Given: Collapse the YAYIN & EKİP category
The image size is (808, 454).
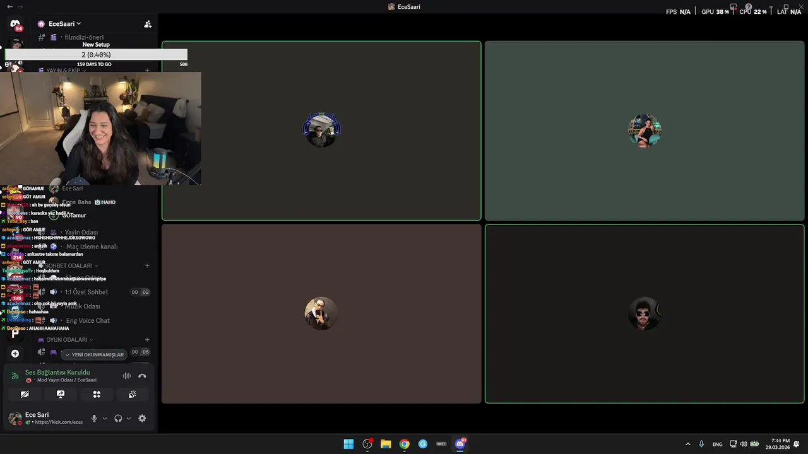Looking at the screenshot, I should pyautogui.click(x=66, y=71).
